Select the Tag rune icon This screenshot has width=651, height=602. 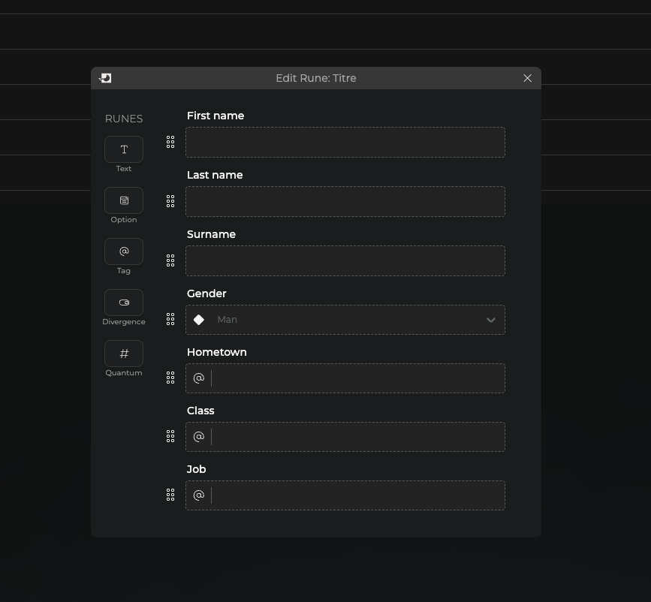click(124, 251)
